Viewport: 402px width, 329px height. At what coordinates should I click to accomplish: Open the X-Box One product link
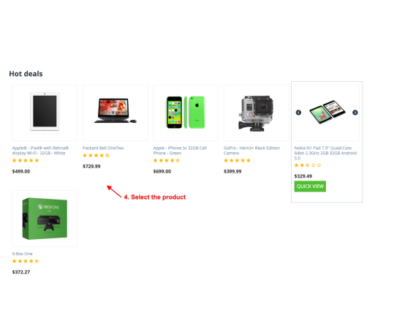[23, 254]
